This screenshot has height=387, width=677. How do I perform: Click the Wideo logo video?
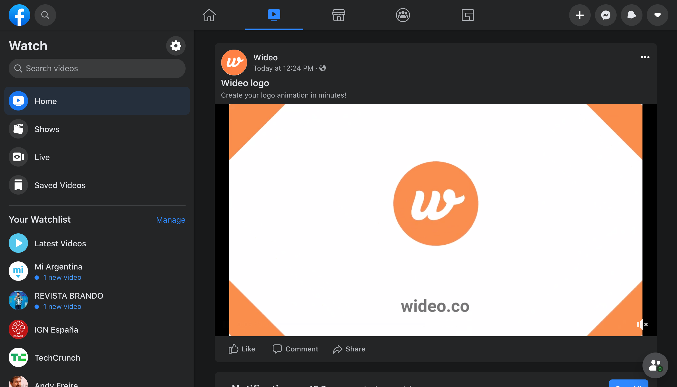(x=436, y=220)
